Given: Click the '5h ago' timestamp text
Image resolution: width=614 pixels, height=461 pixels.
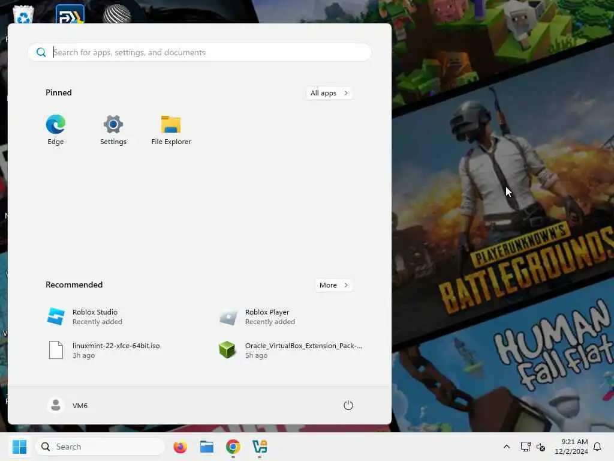Looking at the screenshot, I should point(256,355).
